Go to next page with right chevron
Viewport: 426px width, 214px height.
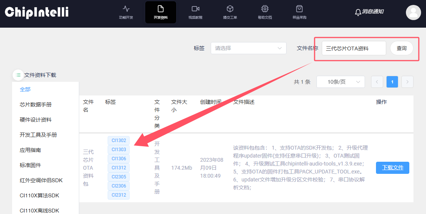(x=407, y=82)
